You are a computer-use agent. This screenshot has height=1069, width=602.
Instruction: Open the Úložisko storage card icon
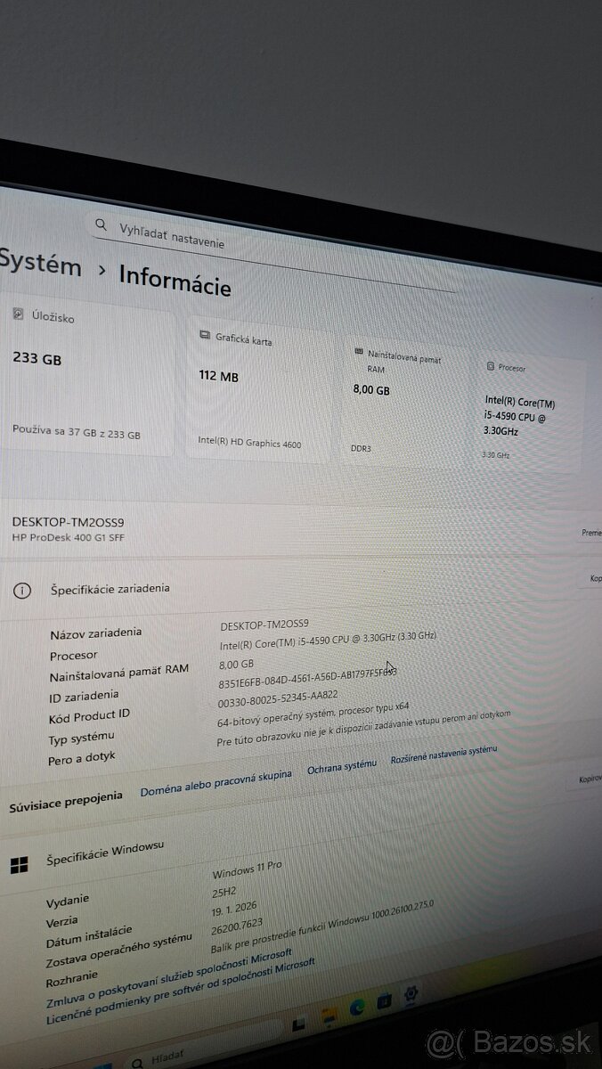18,314
